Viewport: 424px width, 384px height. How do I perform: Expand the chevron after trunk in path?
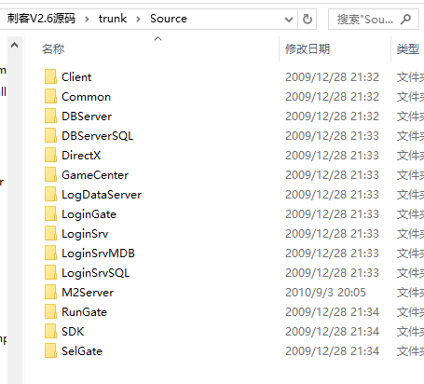coord(138,20)
